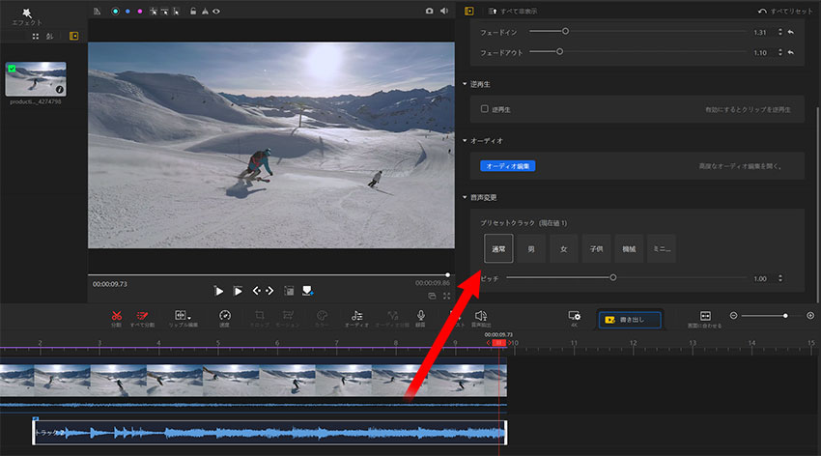Toggle the yellow panel layout icon in media bin

(x=73, y=36)
